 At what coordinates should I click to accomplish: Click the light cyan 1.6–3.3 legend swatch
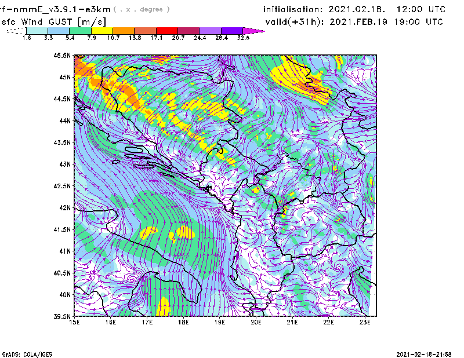click(x=37, y=31)
